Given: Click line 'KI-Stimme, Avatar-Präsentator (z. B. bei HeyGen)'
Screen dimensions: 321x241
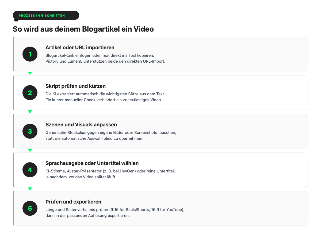Looking at the screenshot, I should (110, 171).
